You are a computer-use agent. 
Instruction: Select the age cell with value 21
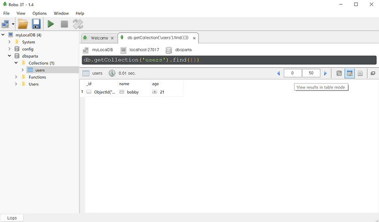[167, 92]
